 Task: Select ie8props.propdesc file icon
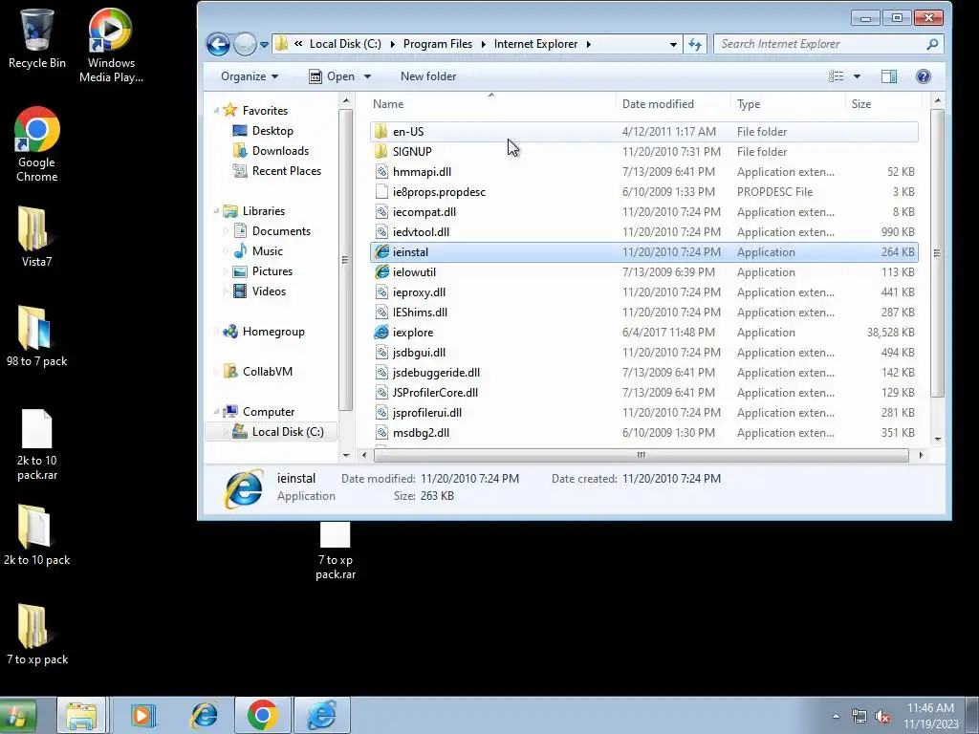coord(381,191)
